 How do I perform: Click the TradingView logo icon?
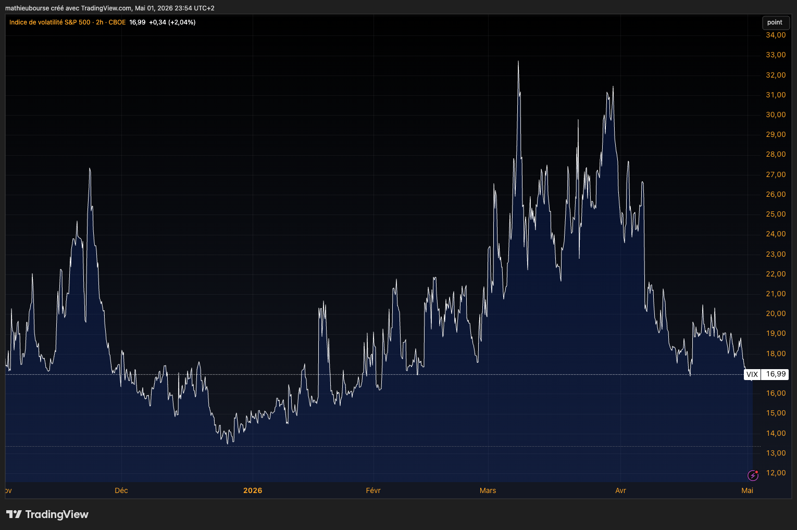coord(14,514)
